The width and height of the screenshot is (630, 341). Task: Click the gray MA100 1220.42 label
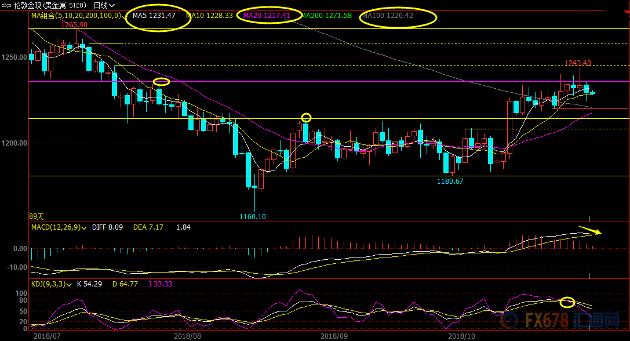pyautogui.click(x=388, y=16)
